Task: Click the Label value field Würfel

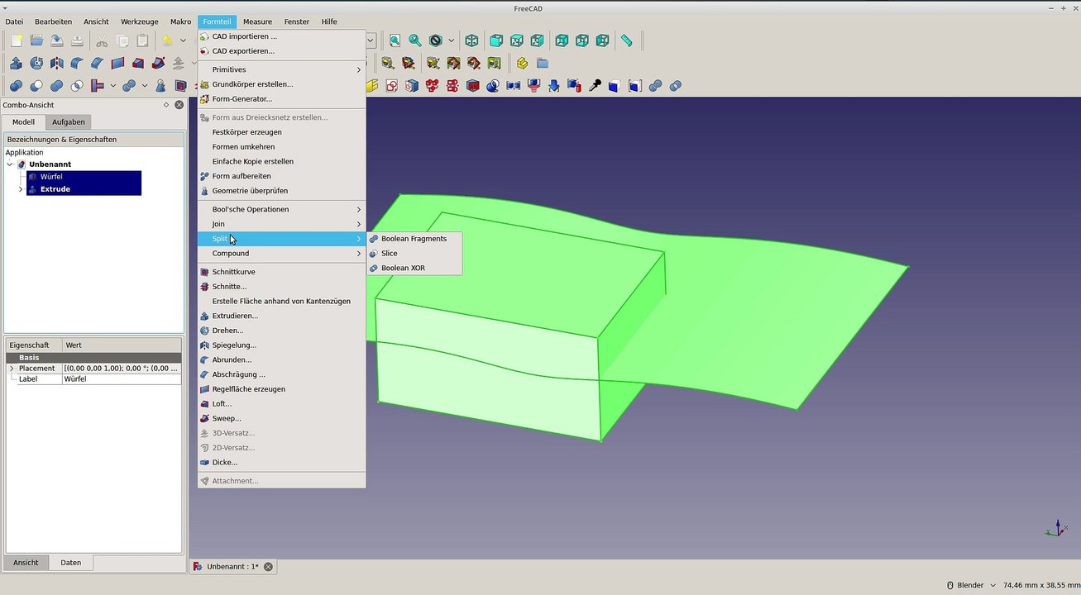Action: point(122,379)
